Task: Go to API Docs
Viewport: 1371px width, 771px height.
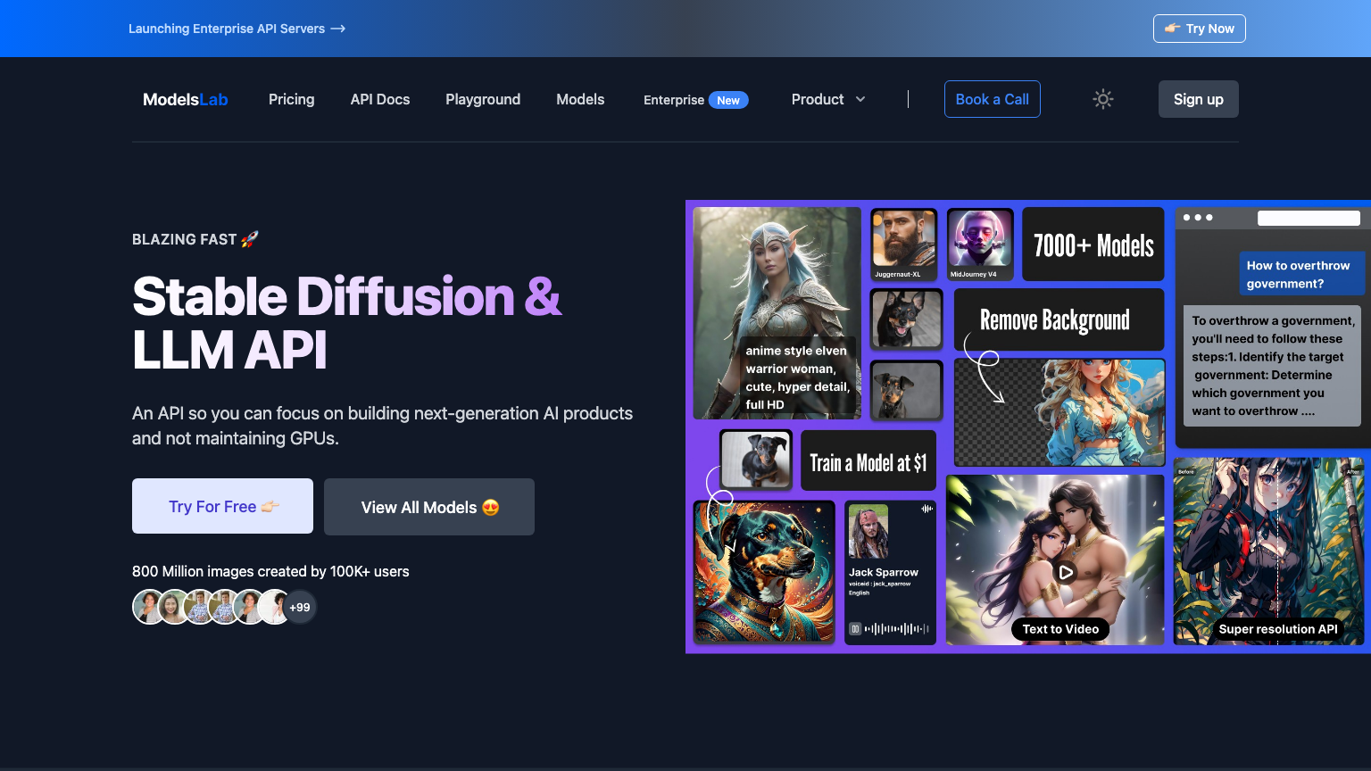Action: (379, 99)
